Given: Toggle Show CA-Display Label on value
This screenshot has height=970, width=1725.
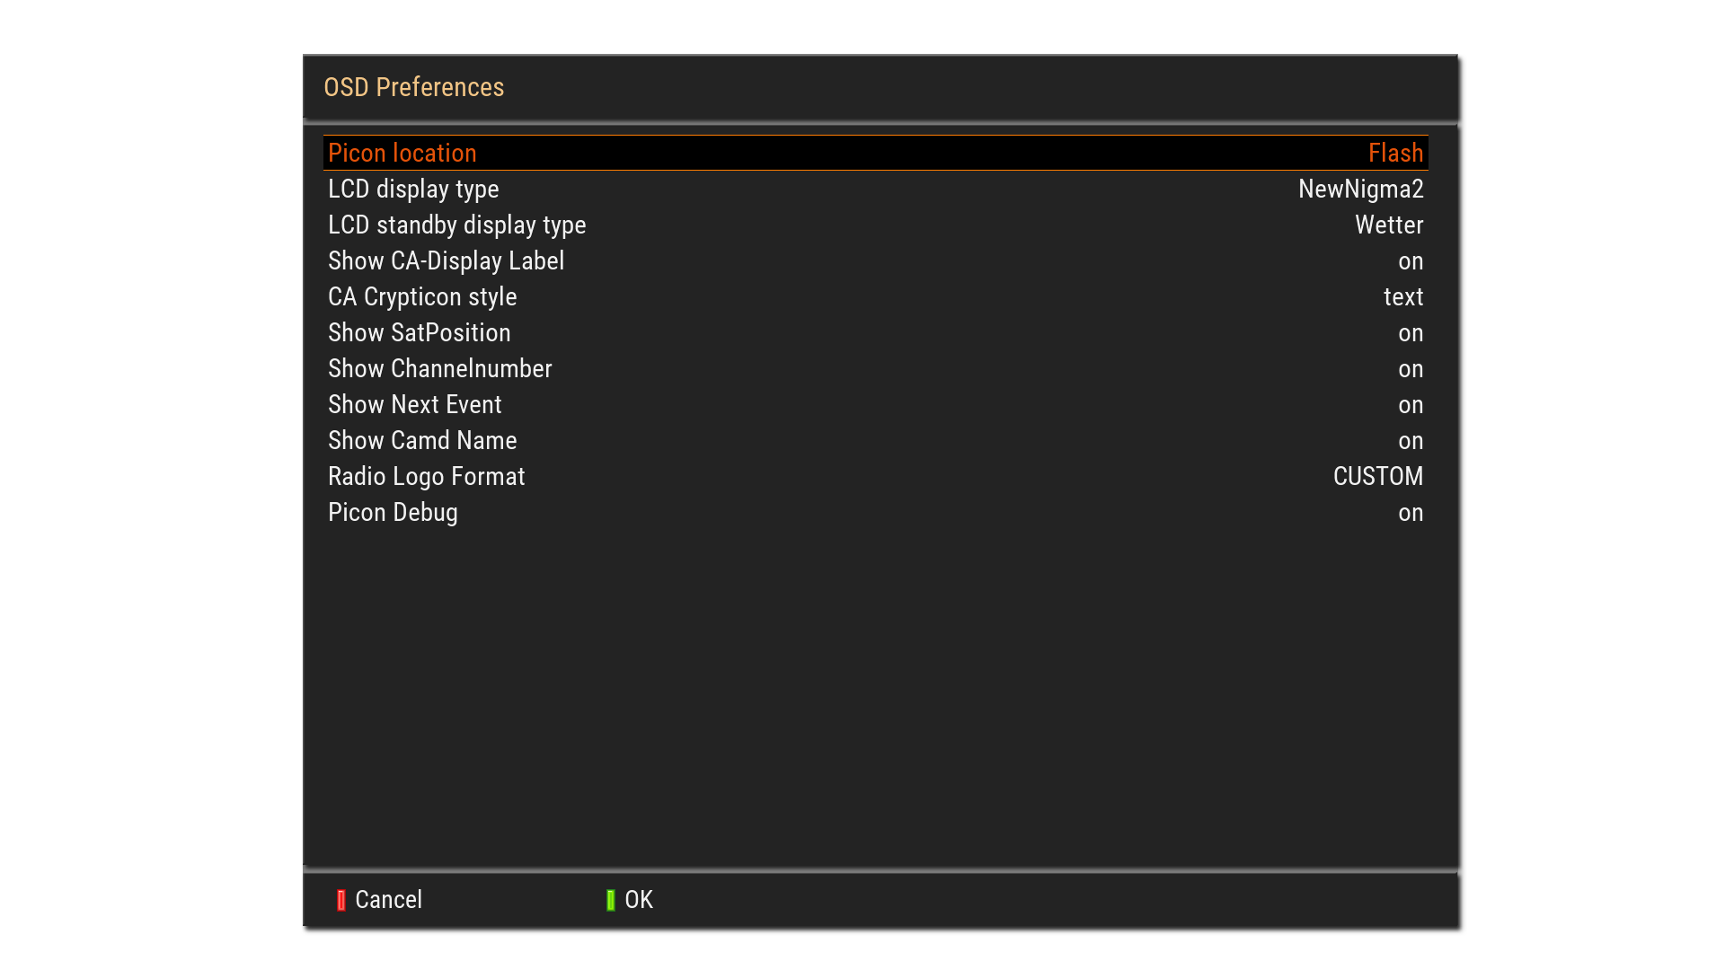Looking at the screenshot, I should click(1410, 261).
